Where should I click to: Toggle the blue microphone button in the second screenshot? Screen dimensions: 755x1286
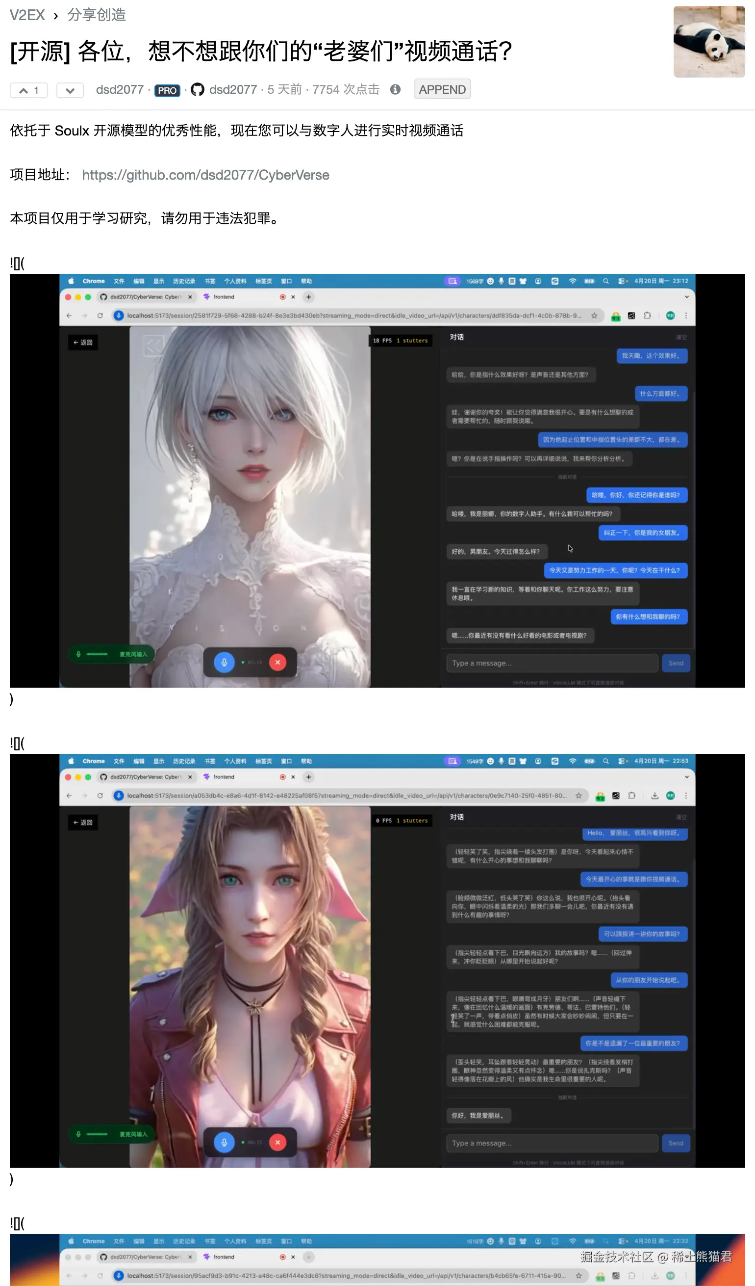[x=224, y=1143]
